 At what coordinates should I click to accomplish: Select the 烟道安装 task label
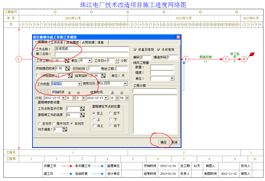pyautogui.click(x=205, y=57)
